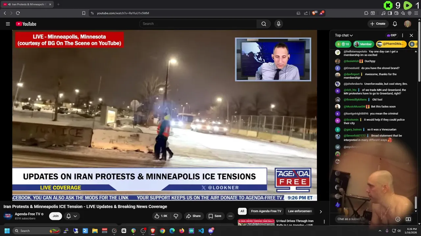Reload the page in the browser

coord(18,13)
